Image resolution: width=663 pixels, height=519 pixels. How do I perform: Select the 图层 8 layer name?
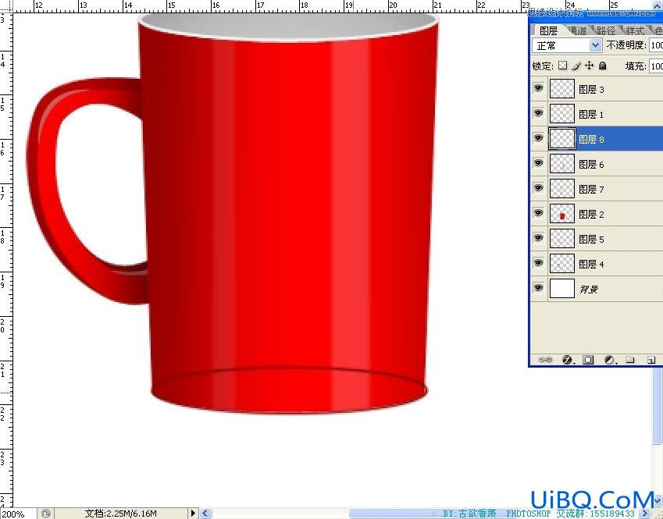coord(591,139)
